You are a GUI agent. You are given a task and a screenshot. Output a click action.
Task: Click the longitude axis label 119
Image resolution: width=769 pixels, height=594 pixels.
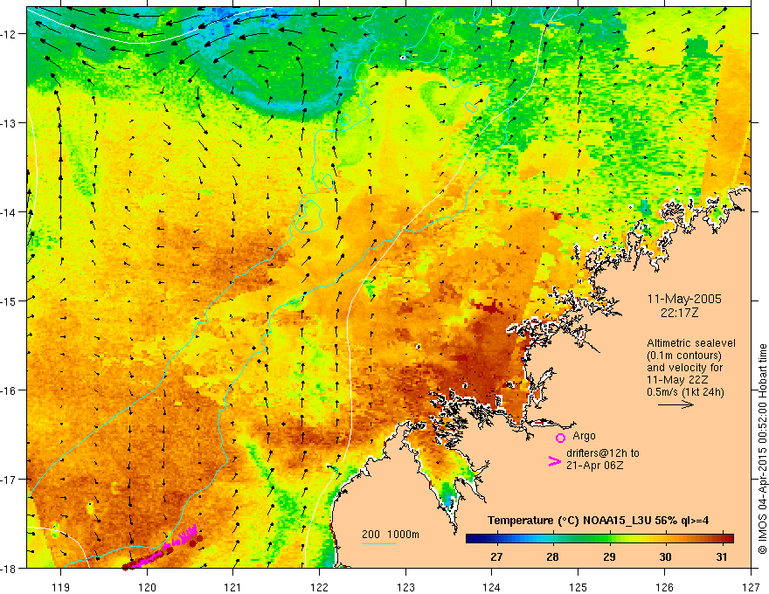pos(60,587)
